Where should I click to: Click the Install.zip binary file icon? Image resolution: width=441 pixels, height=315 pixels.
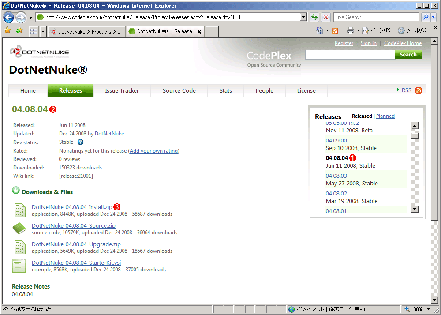[x=20, y=210]
